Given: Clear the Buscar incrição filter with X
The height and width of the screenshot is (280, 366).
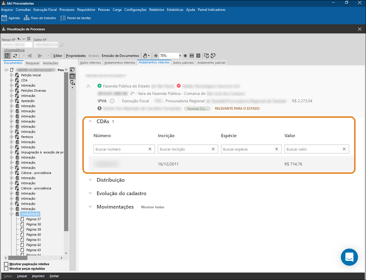Looking at the screenshot, I should (x=213, y=149).
